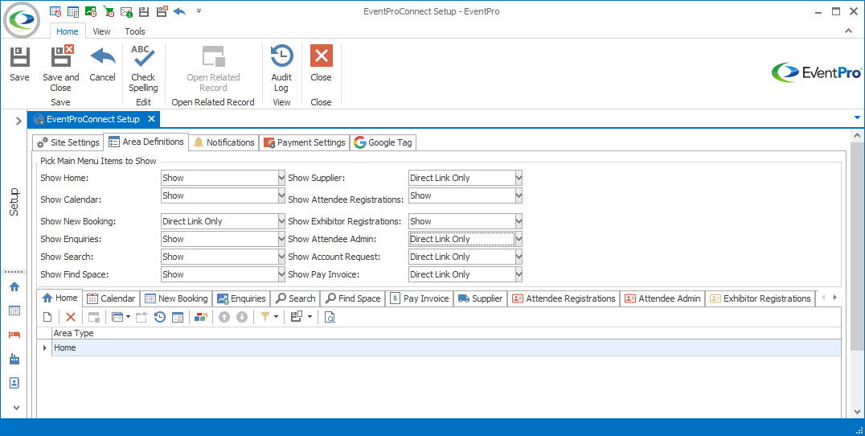Viewport: 865px width, 436px height.
Task: Open the Google Tag tab
Action: pos(383,142)
